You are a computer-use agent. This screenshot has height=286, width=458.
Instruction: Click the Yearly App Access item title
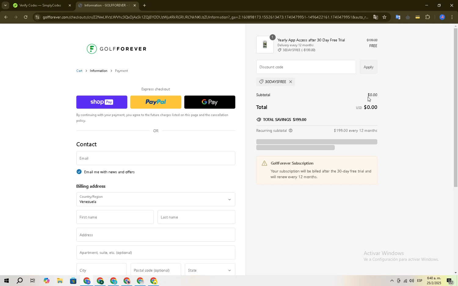click(x=311, y=40)
